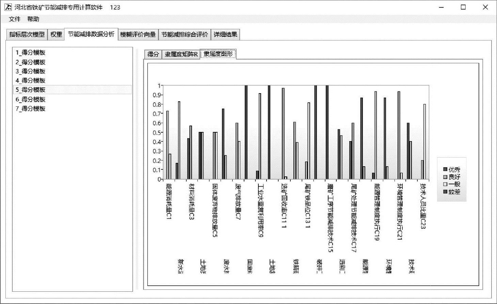Switch to the 得分 sub-tab

[x=153, y=54]
